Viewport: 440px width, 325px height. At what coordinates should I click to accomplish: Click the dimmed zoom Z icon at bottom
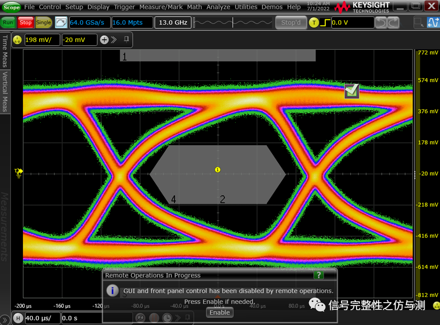click(x=140, y=318)
